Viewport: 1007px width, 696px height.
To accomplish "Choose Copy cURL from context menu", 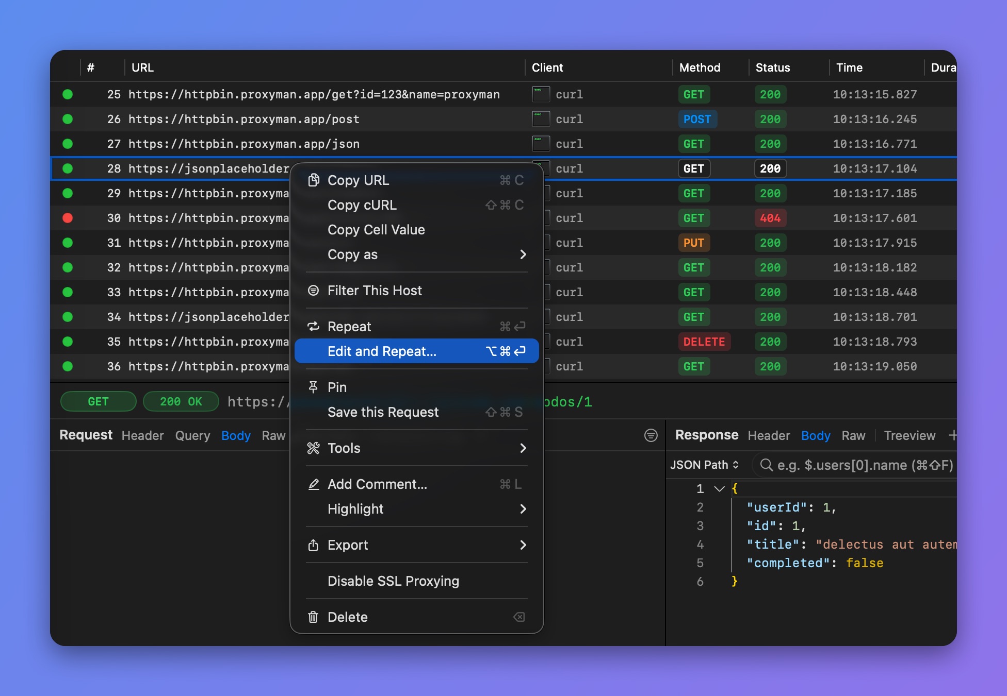I will pyautogui.click(x=416, y=205).
